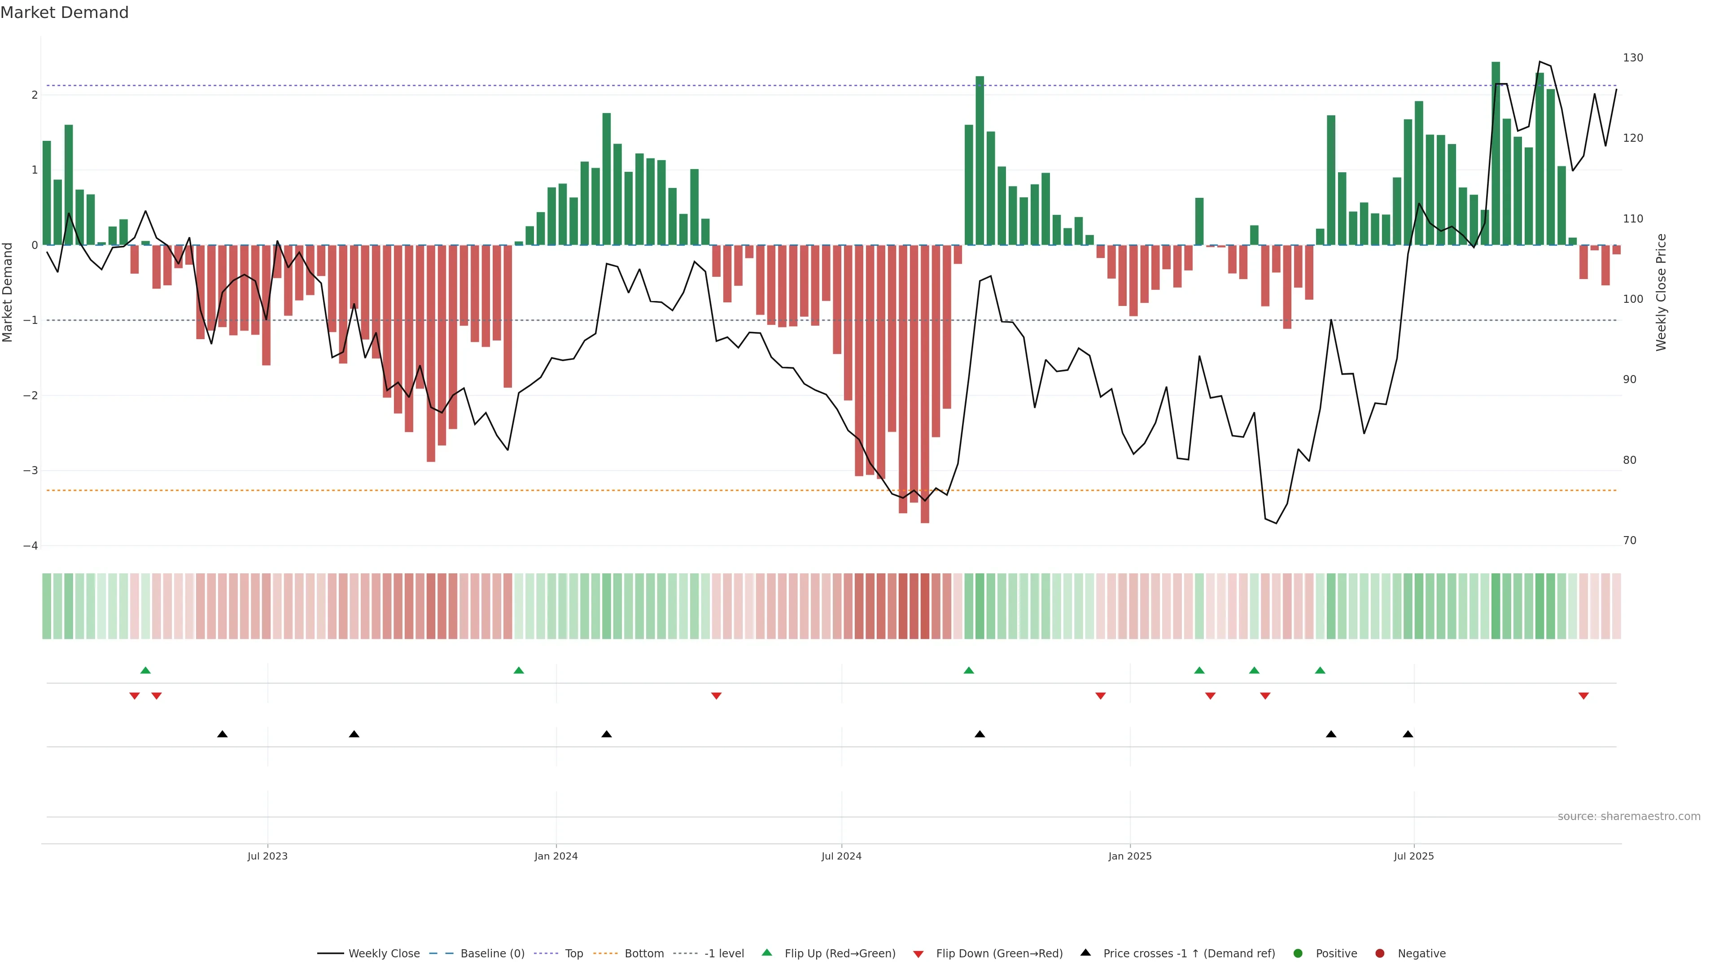Hide the Bottom orange line via legend
The image size is (1723, 969).
tap(643, 953)
